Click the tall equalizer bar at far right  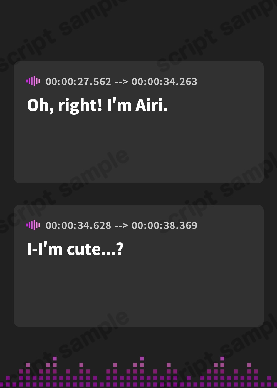pyautogui.click(x=222, y=370)
